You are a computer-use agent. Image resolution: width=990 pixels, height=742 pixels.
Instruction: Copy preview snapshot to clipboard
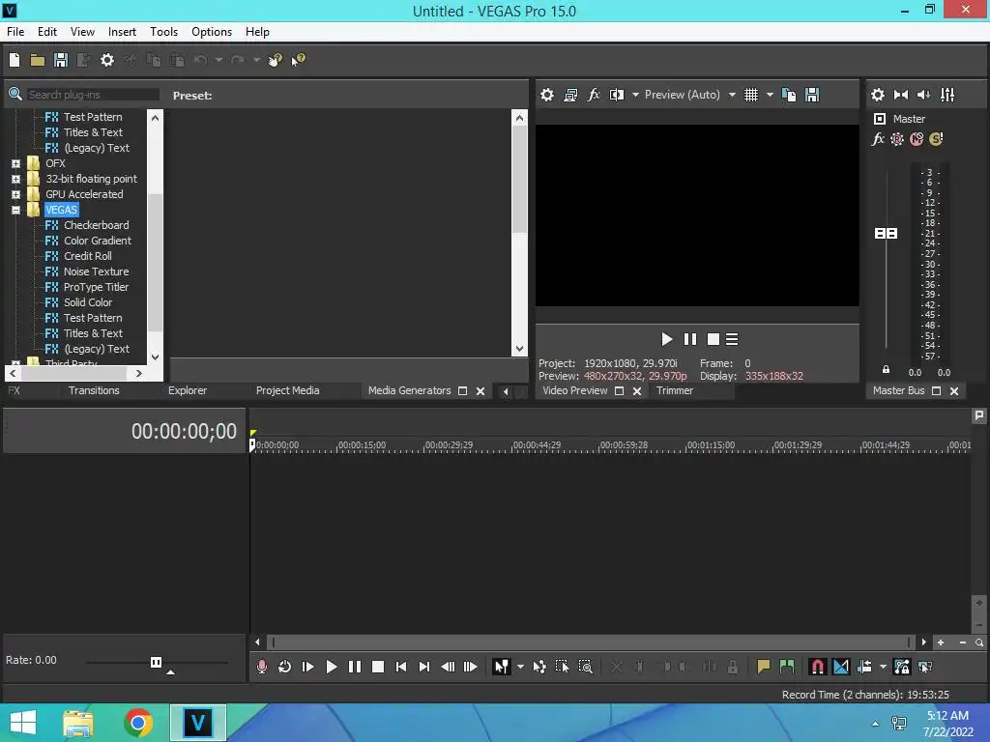(x=789, y=95)
